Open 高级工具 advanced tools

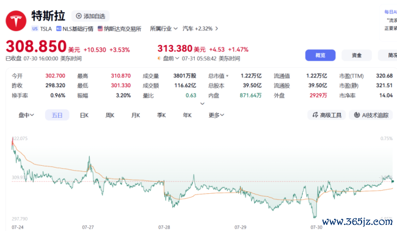point(327,115)
